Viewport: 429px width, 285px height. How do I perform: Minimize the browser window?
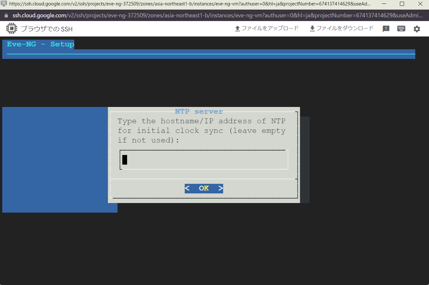pos(384,4)
